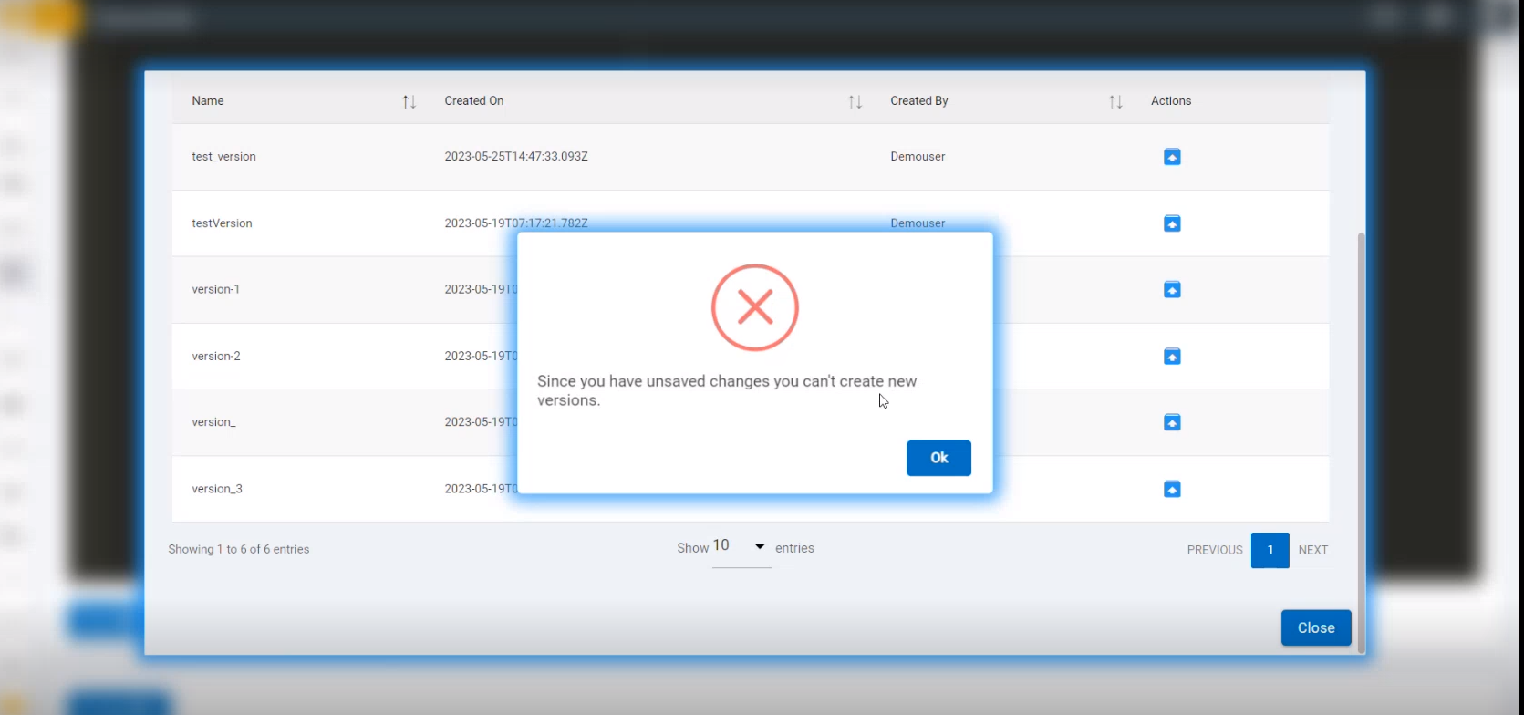Click the 2023-05-25T14:47:33.093Z timestamp
Viewport: 1524px width, 715px height.
(516, 157)
